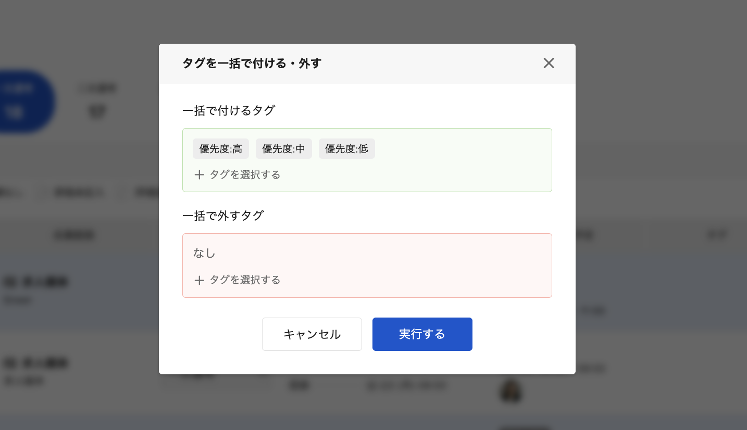Close the bulk tag dialog with X icon
The height and width of the screenshot is (430, 747).
tap(549, 64)
